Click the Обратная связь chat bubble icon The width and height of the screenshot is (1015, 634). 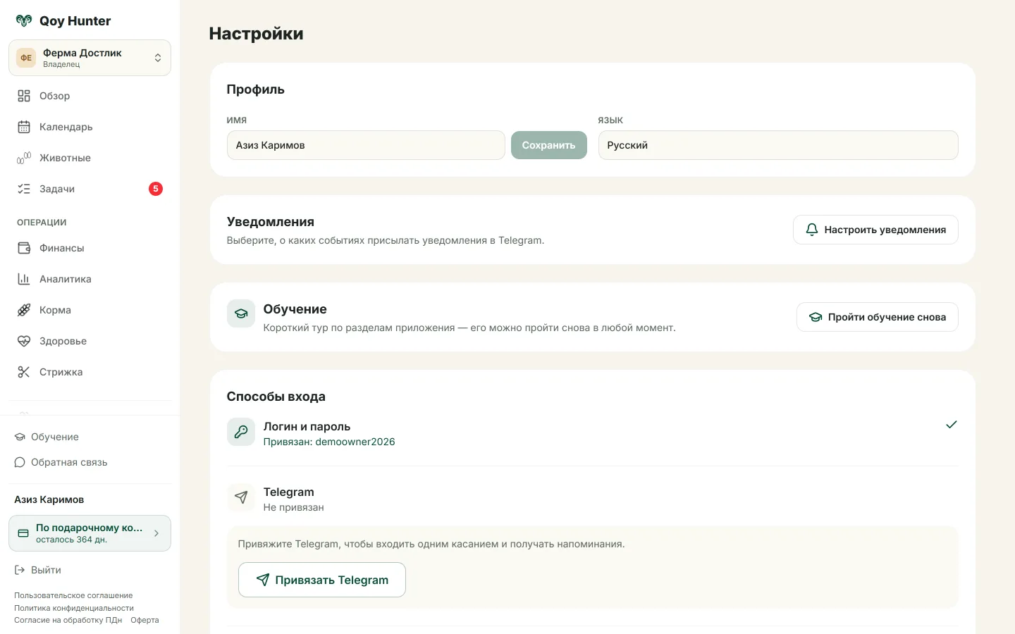(x=20, y=462)
